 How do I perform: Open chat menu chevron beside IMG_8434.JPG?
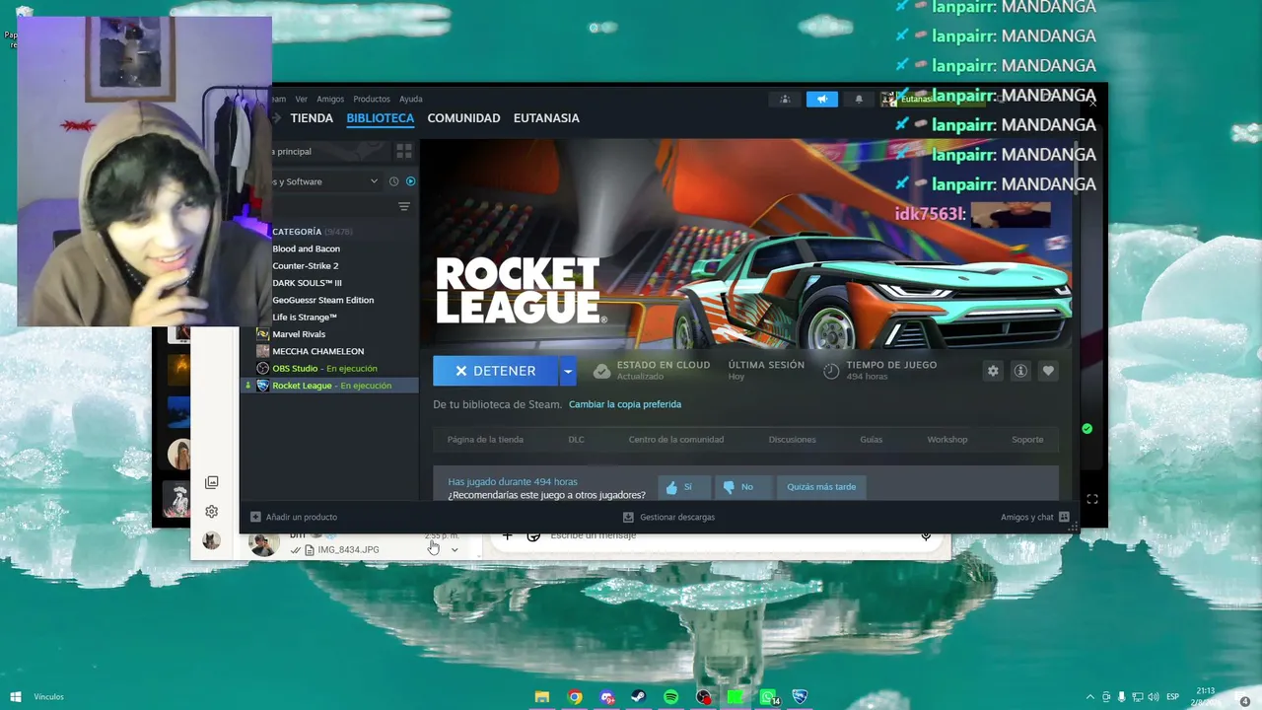pyautogui.click(x=455, y=550)
